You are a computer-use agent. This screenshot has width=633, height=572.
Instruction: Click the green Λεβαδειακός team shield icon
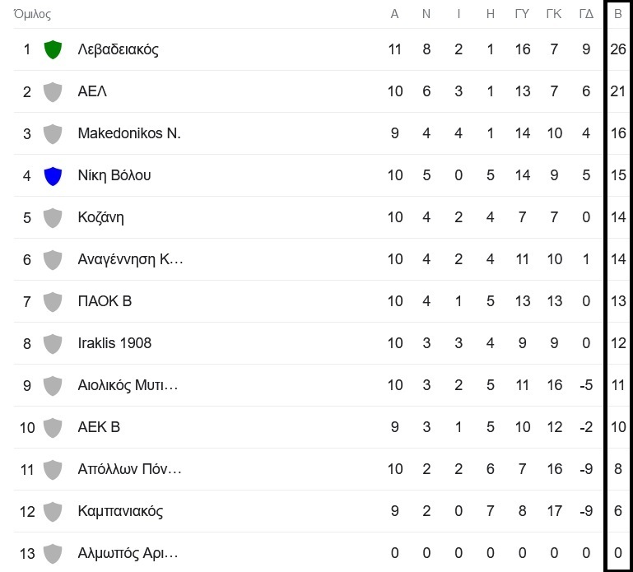point(53,49)
